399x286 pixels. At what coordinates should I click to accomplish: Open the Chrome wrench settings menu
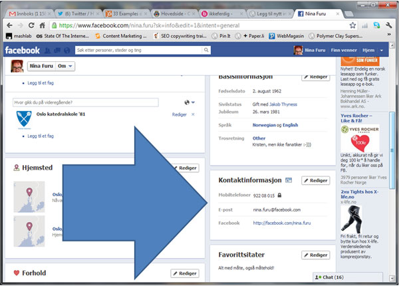pyautogui.click(x=388, y=25)
